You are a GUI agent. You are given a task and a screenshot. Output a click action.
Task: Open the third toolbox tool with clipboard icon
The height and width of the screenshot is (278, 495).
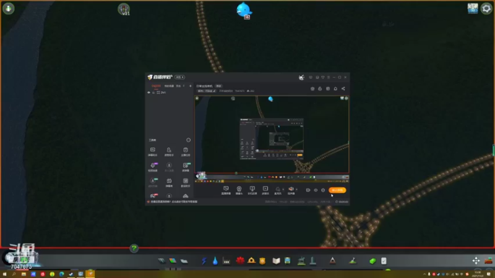pos(185,151)
